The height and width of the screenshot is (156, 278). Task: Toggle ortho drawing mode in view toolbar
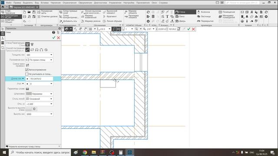click(114, 29)
